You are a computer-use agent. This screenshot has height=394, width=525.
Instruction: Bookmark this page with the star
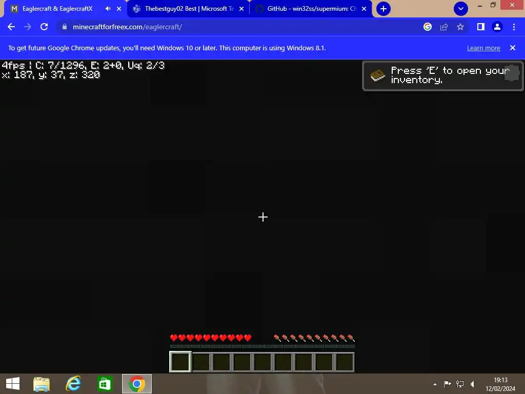[460, 27]
